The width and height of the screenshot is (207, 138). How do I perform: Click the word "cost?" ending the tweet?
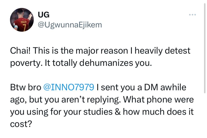pos(21,124)
